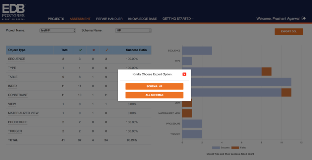Open the Knowledge Base tab
312x160 pixels.
143,19
